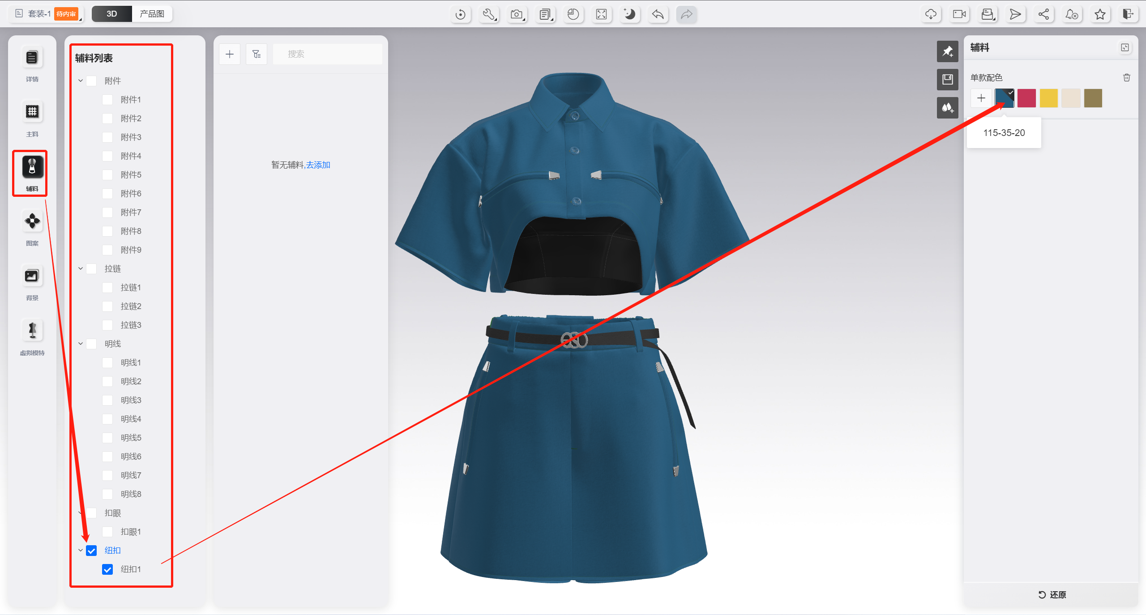The height and width of the screenshot is (615, 1146).
Task: Open the 虚拟模特 mannequin sidebar icon
Action: point(32,331)
